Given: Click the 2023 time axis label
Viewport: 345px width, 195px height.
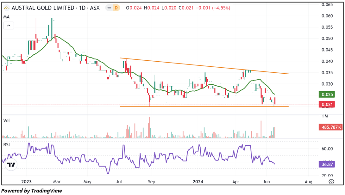Looking at the screenshot, I should 26,182.
